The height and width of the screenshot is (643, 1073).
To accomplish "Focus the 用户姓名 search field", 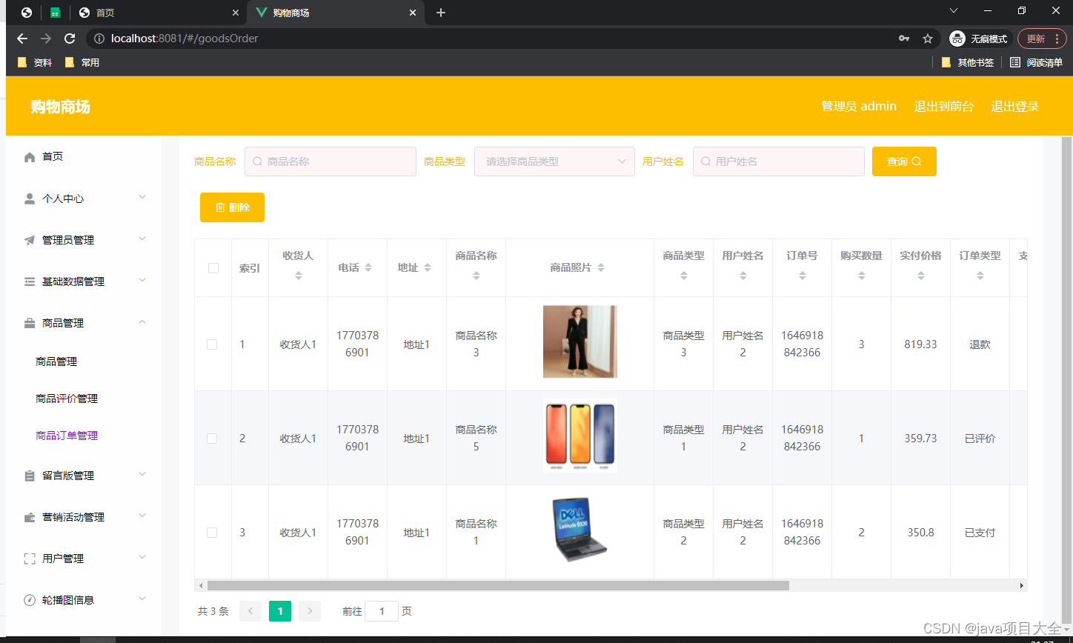I will coord(779,161).
